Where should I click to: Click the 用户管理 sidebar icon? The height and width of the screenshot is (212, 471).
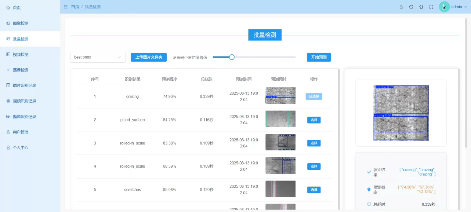8,132
